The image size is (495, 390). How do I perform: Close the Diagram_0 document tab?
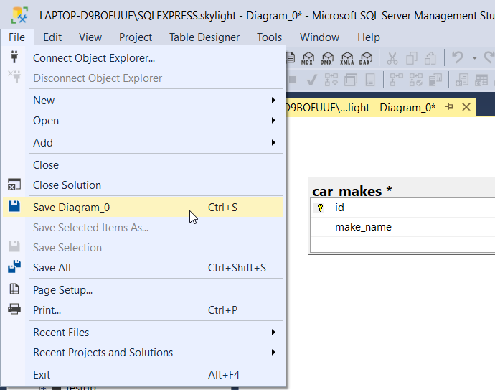(466, 107)
